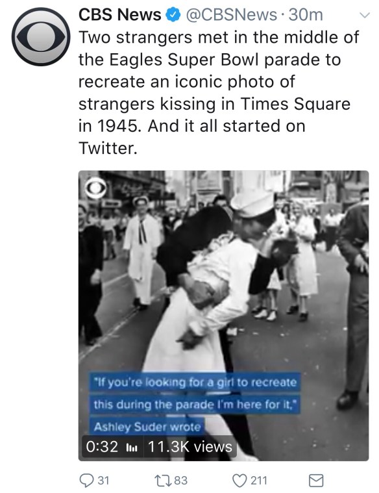The image size is (379, 493).
Task: Click the CBS eye watermark in video
Action: tap(96, 188)
